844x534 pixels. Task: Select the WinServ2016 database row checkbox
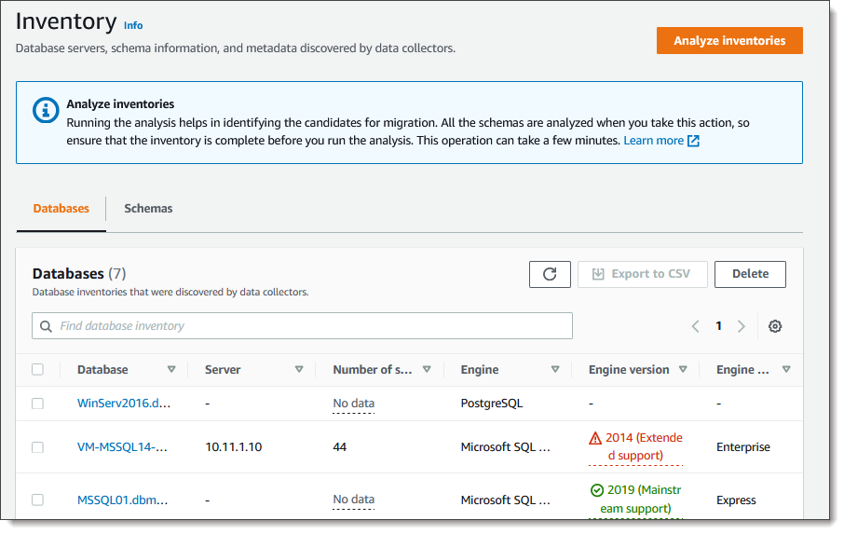coord(37,404)
